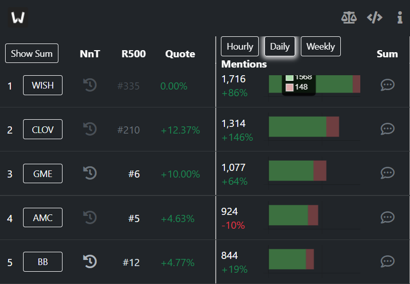Screen dimensions: 410x284
Task: Open GME comments bubble icon
Action: pyautogui.click(x=387, y=173)
